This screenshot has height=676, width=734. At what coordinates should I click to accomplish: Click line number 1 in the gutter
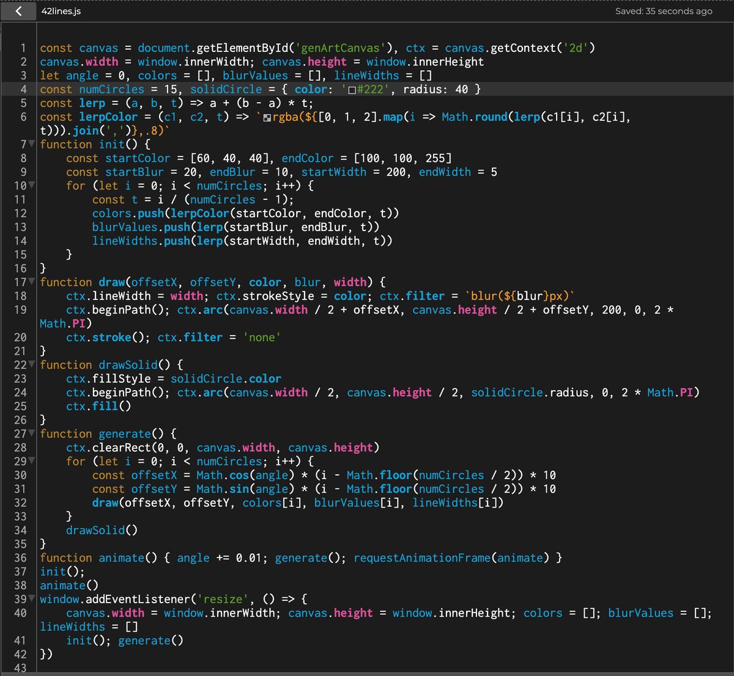pyautogui.click(x=23, y=48)
